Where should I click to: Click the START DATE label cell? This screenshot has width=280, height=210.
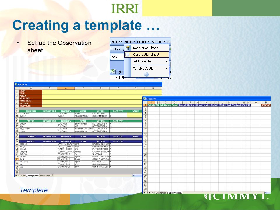(x=31, y=101)
